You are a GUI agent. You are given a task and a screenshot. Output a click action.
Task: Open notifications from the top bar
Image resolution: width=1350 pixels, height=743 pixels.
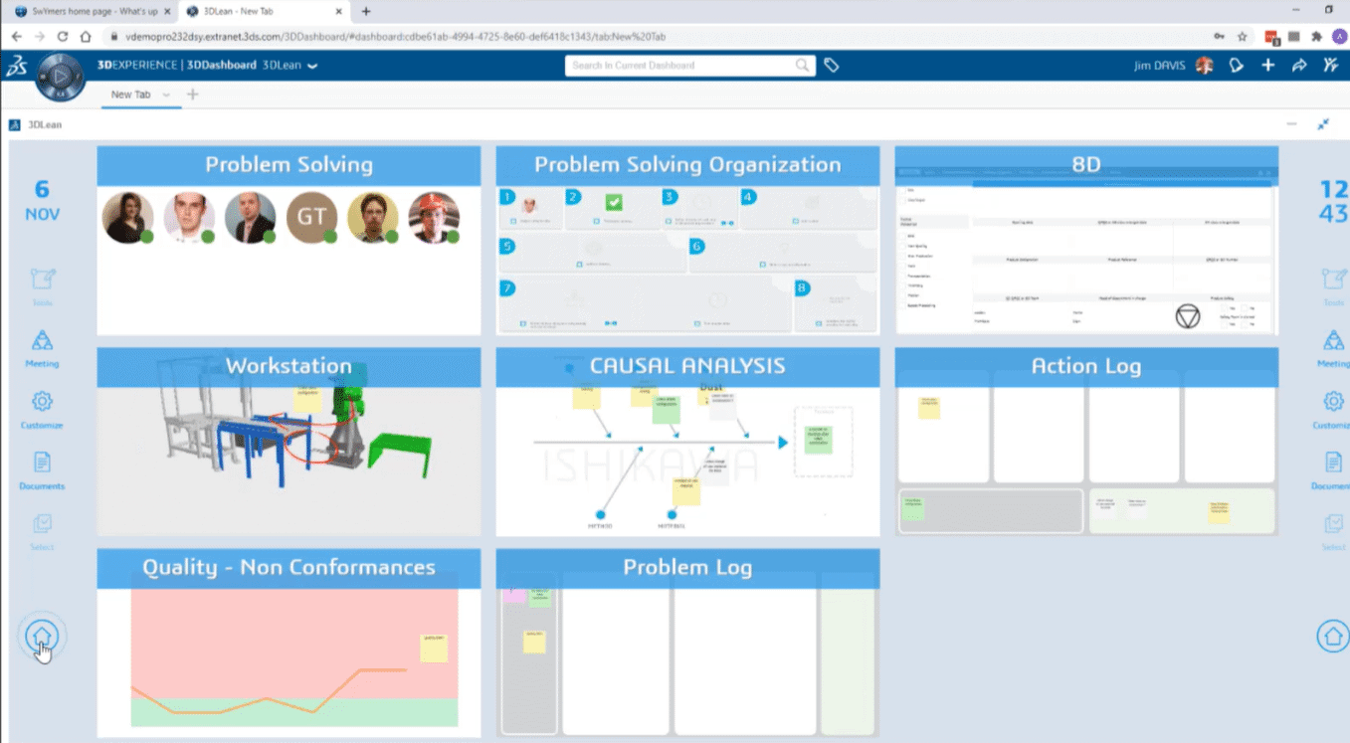(x=1237, y=66)
